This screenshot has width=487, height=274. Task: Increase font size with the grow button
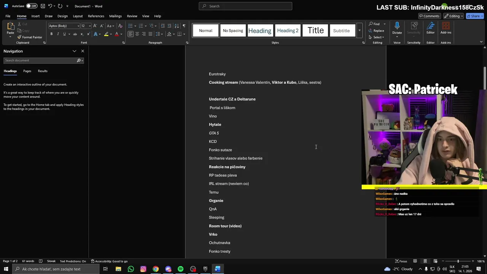tap(95, 26)
